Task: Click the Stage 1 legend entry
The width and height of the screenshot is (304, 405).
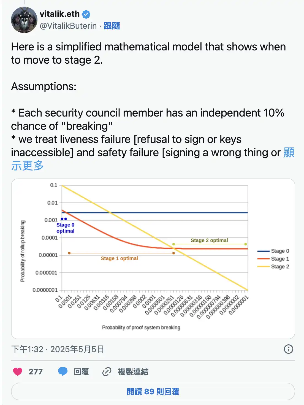Action: (279, 259)
